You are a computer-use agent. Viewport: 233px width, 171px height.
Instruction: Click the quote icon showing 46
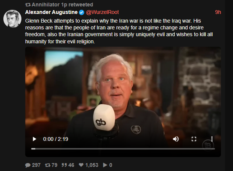[x=64, y=165]
